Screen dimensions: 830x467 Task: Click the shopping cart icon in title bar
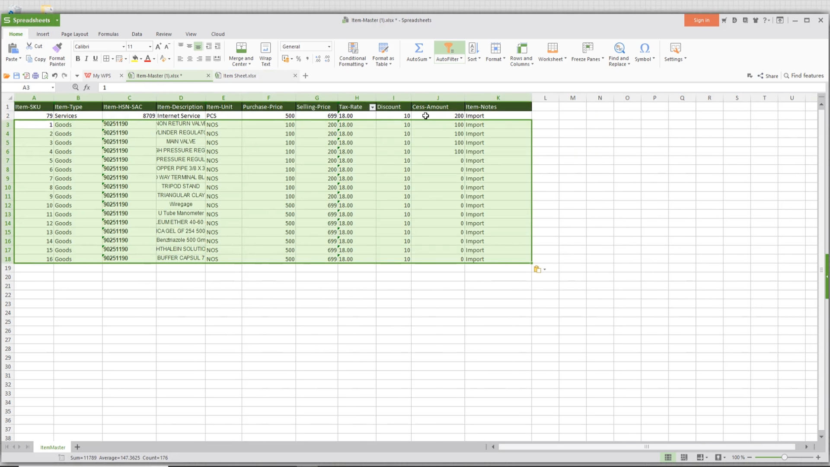coord(724,20)
